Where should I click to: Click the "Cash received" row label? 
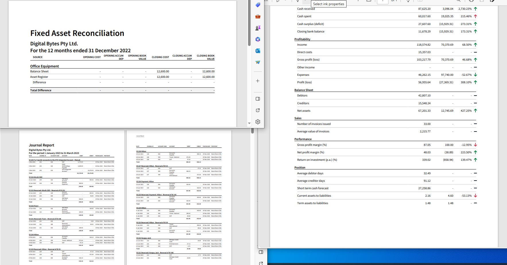point(306,9)
